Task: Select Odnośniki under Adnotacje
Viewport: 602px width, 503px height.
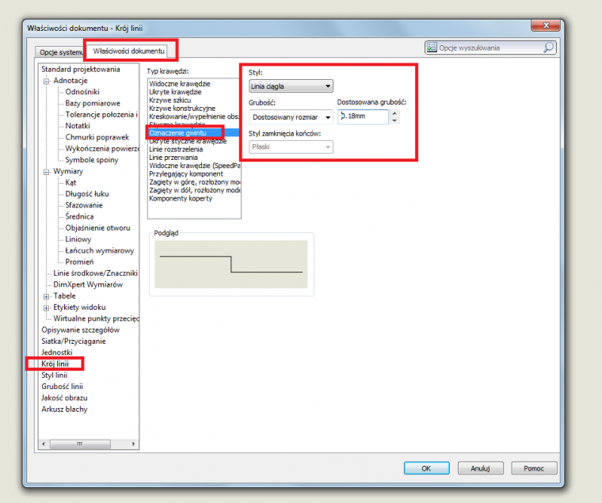Action: point(82,92)
